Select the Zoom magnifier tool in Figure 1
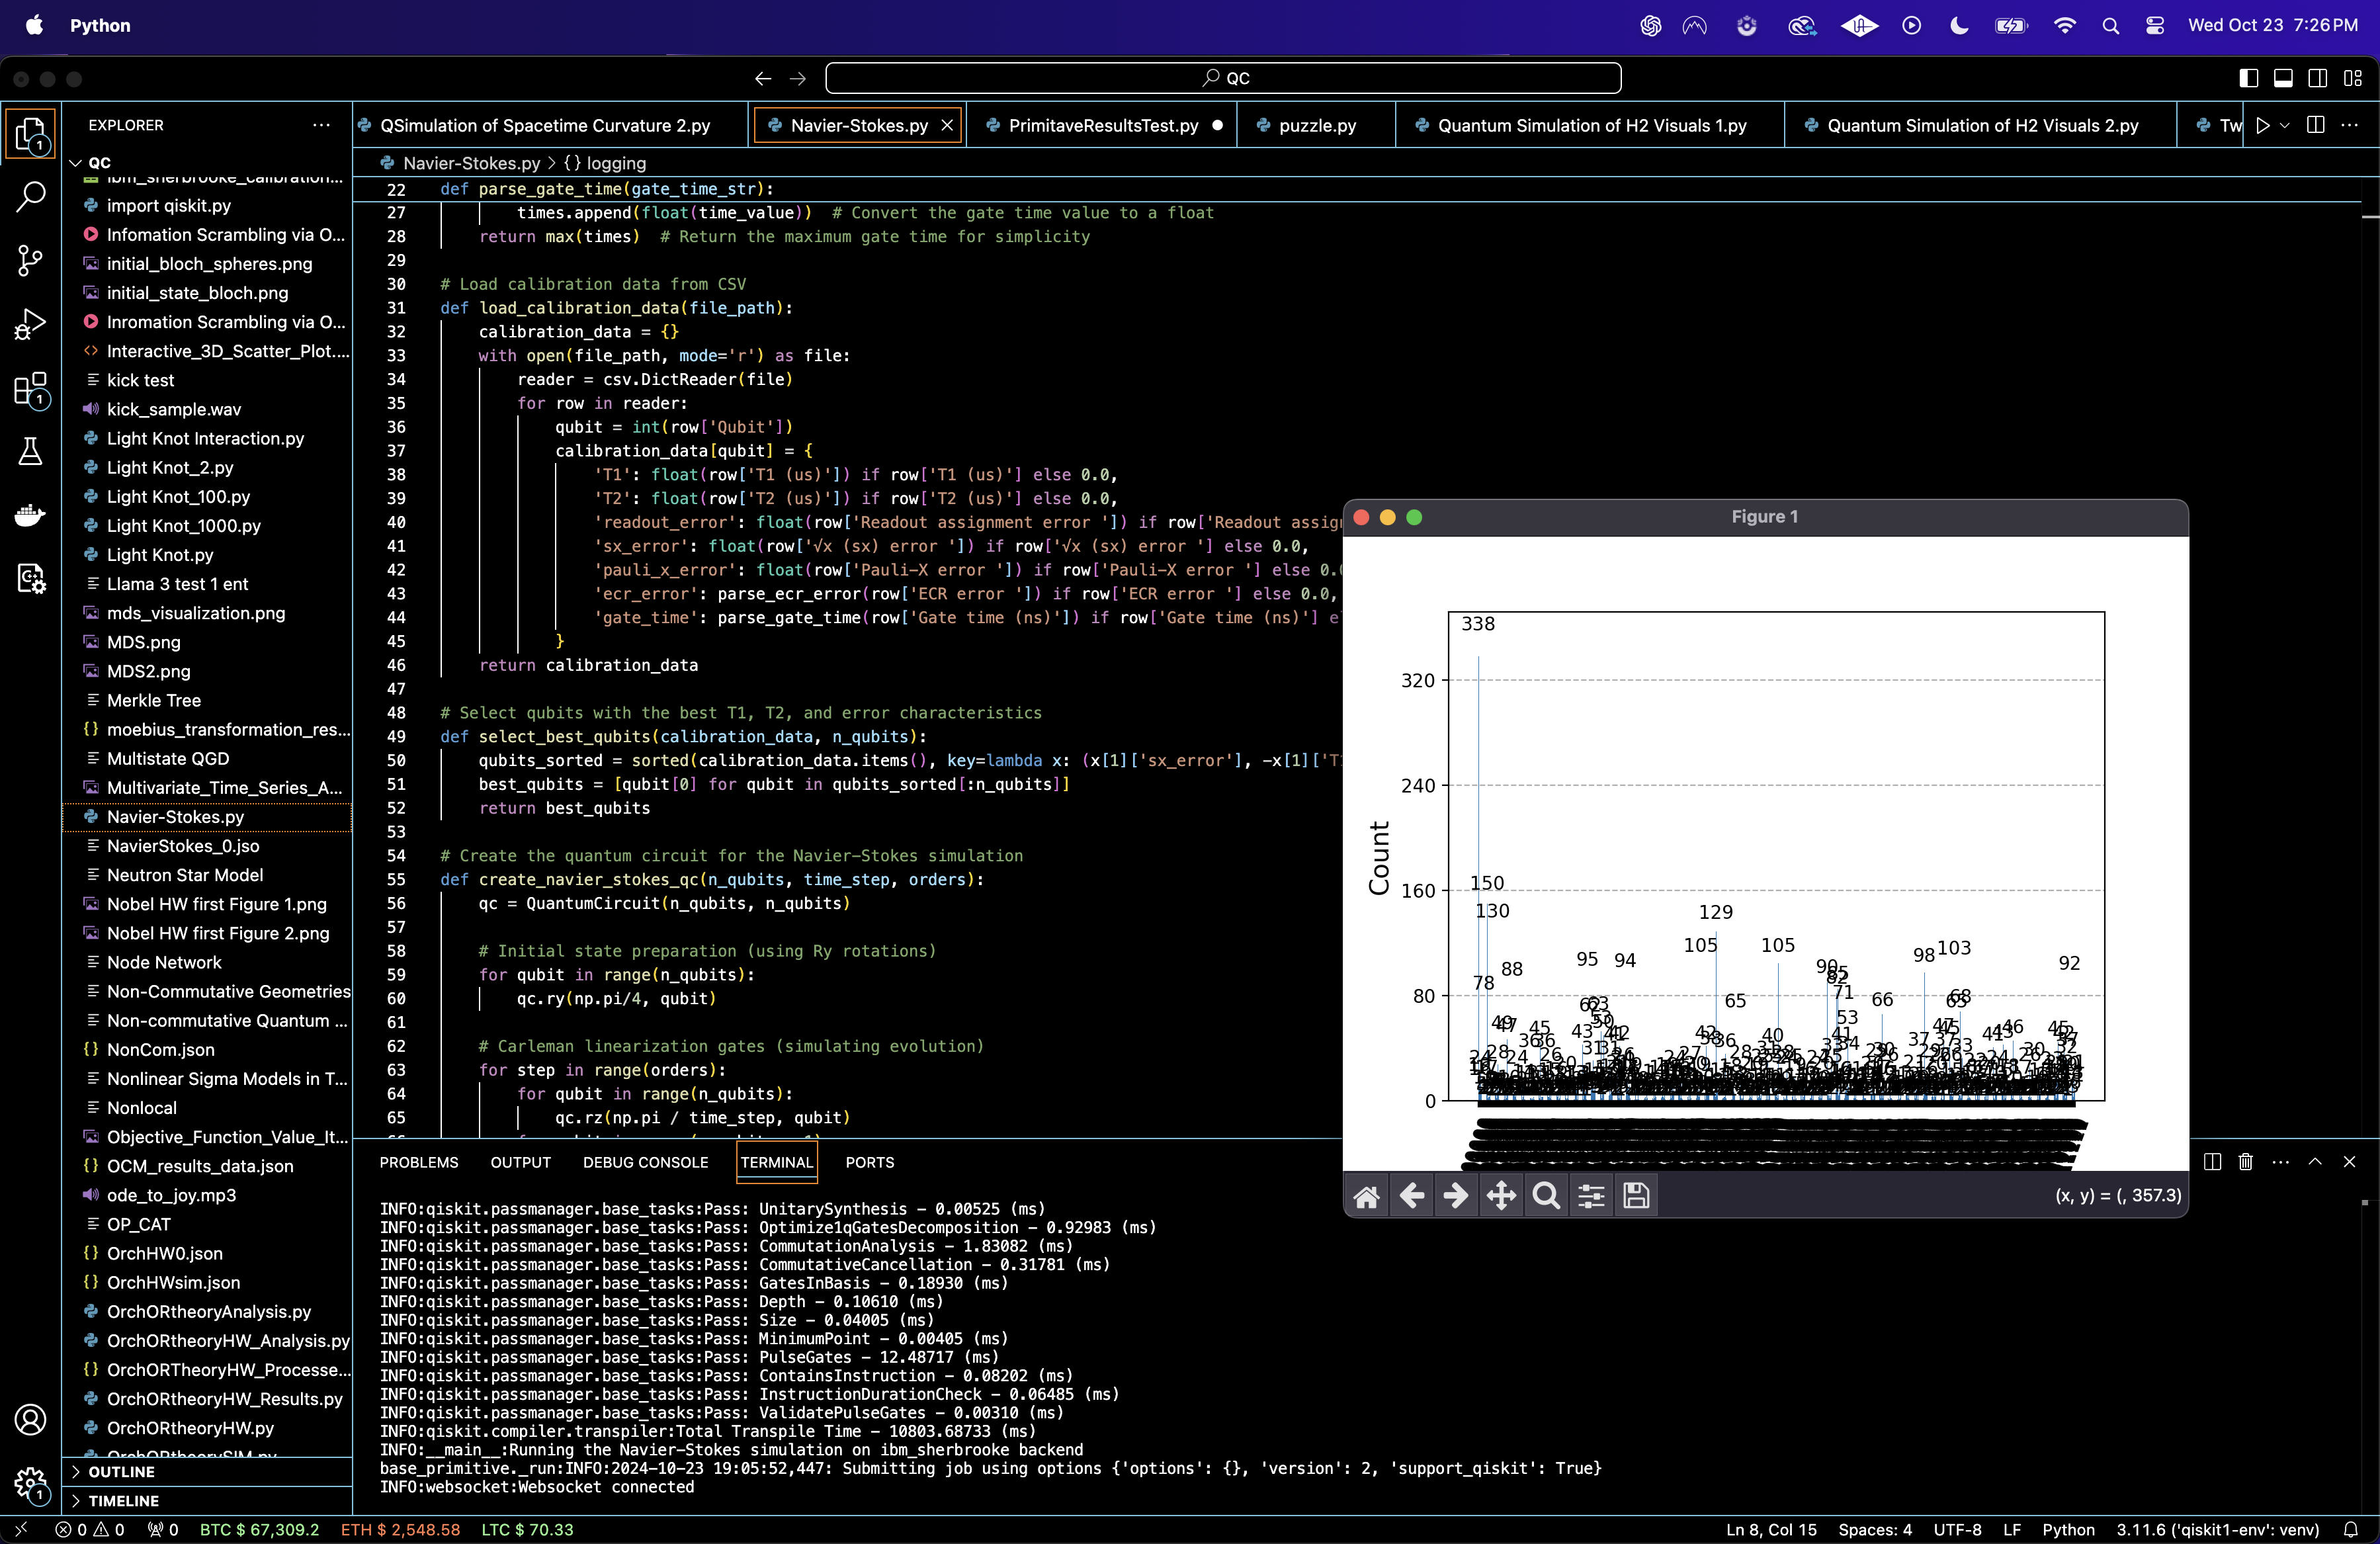The image size is (2380, 1544). (x=1546, y=1196)
